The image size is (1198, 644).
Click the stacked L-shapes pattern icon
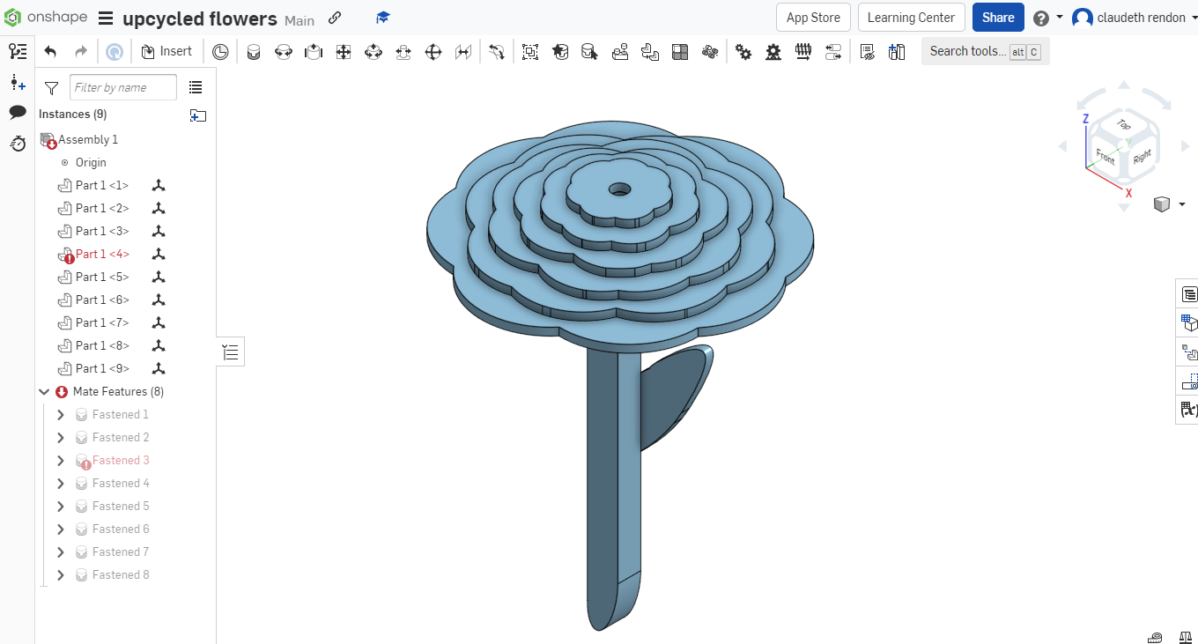pos(650,52)
